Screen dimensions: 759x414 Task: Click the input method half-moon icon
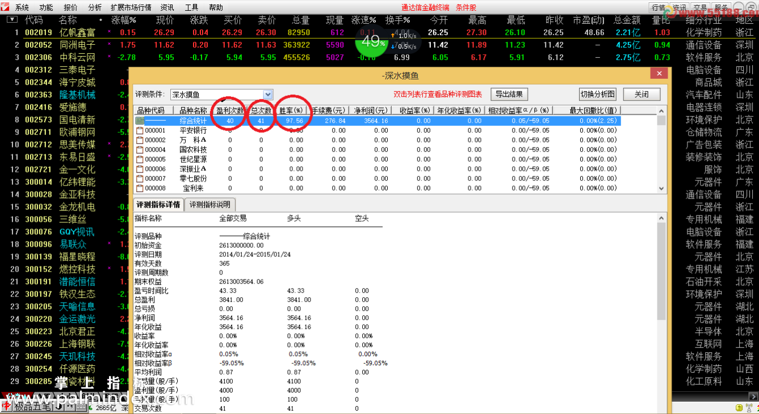(x=60, y=407)
